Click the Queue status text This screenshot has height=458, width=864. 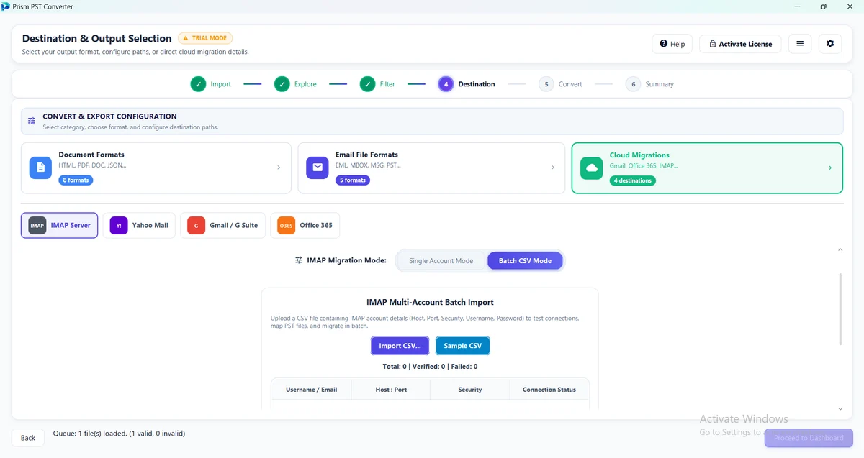coord(119,434)
